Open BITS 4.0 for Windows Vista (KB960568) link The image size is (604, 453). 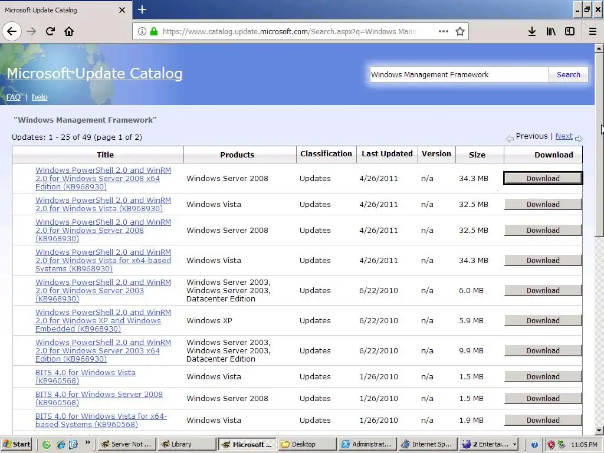click(85, 376)
